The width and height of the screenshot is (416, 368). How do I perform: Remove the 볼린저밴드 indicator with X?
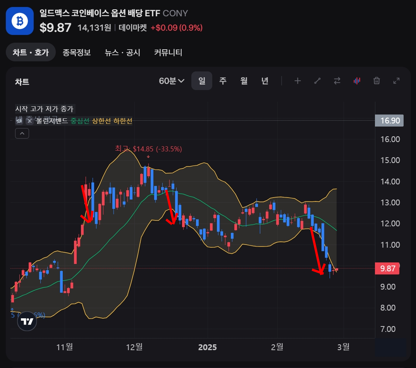click(30, 121)
